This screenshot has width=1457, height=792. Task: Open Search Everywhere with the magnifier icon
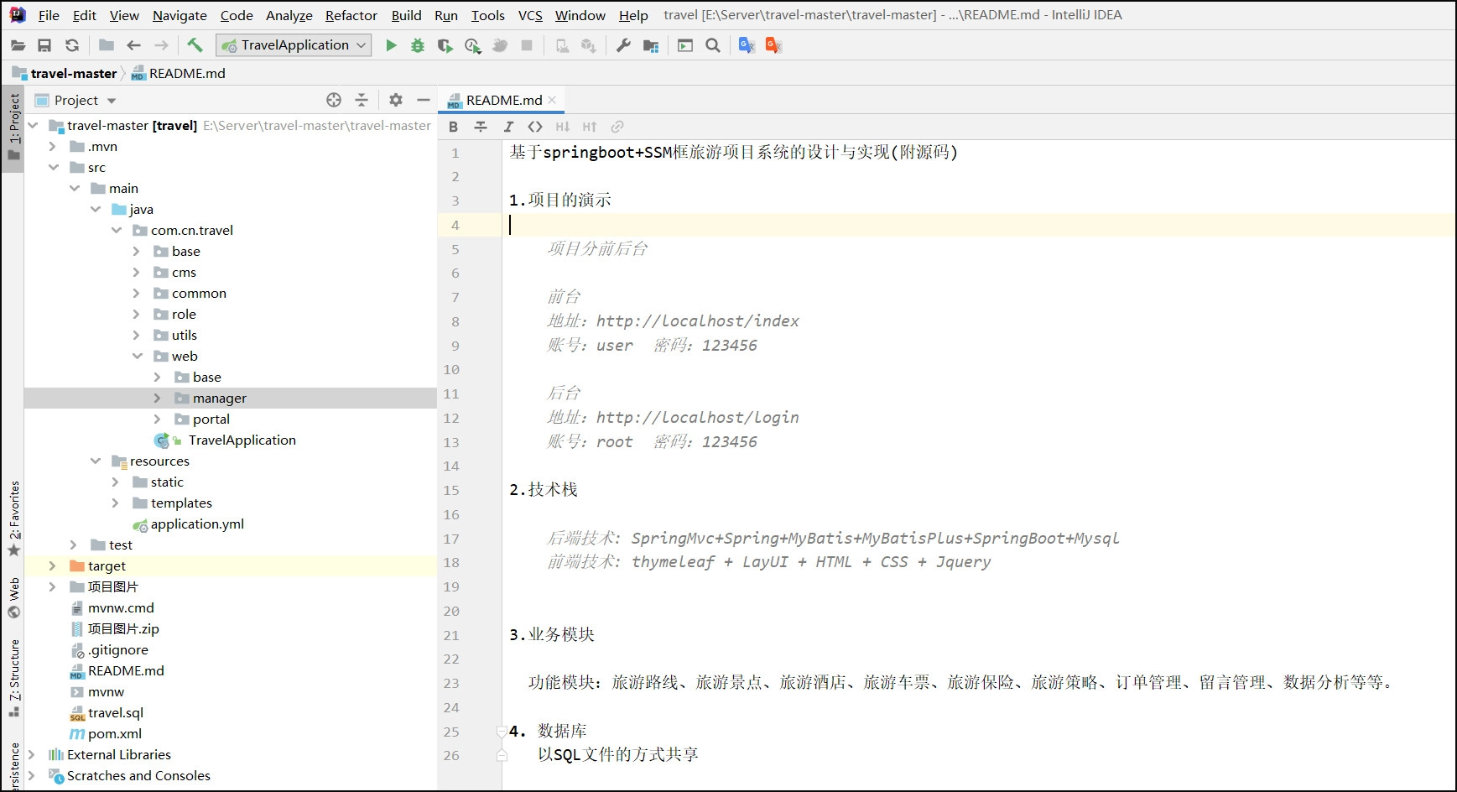712,44
